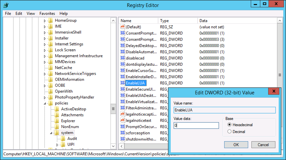Viewport: 286px width, 160px height.
Task: Collapse the policies key
Action: point(45,103)
